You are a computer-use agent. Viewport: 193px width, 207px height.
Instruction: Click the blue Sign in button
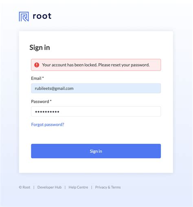[x=96, y=151]
